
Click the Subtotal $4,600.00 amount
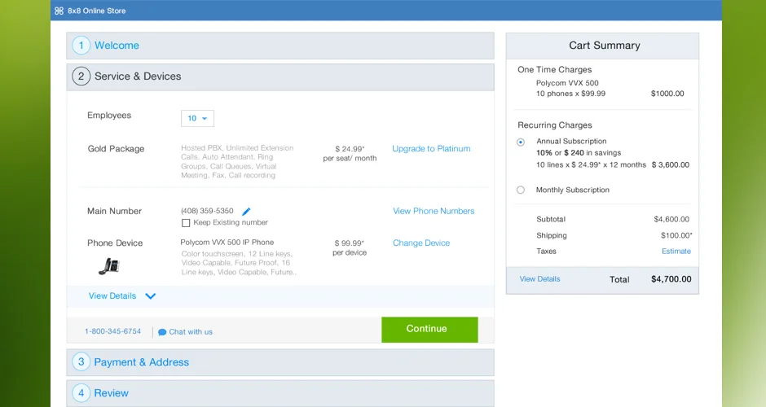tap(671, 220)
